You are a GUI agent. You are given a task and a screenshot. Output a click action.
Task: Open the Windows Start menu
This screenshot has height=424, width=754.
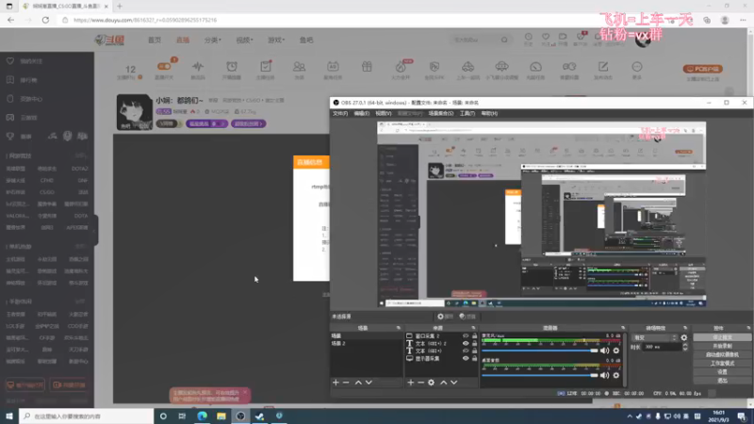pos(9,416)
